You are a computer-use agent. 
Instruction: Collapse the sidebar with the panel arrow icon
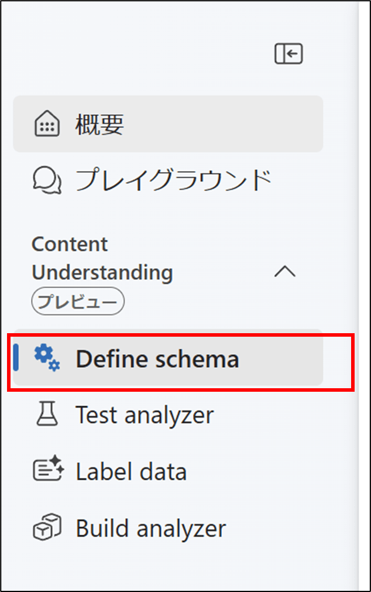tap(288, 54)
